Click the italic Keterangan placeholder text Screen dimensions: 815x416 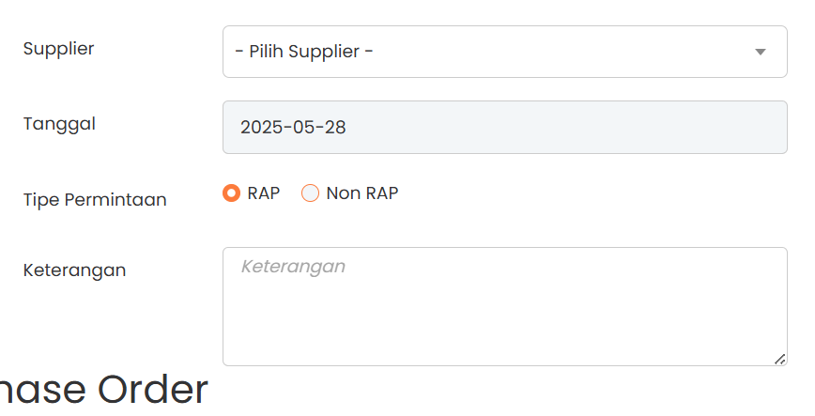(x=293, y=267)
